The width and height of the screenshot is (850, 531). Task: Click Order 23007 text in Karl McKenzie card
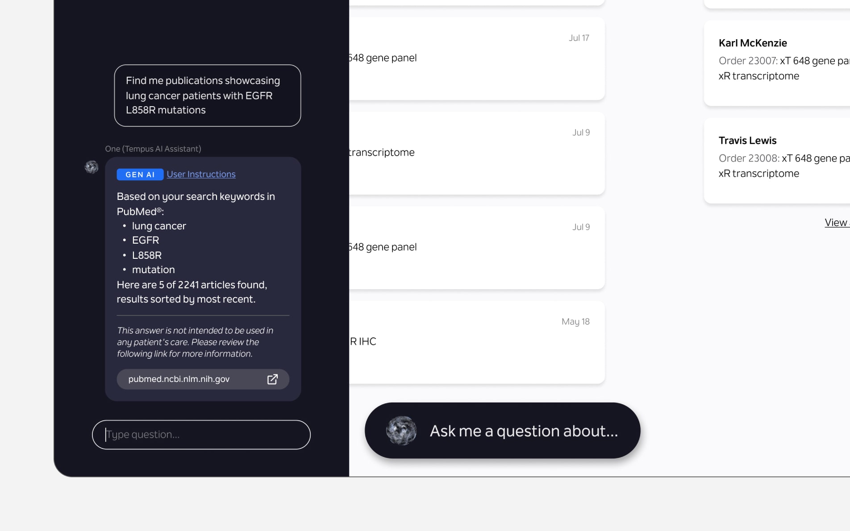pos(748,61)
